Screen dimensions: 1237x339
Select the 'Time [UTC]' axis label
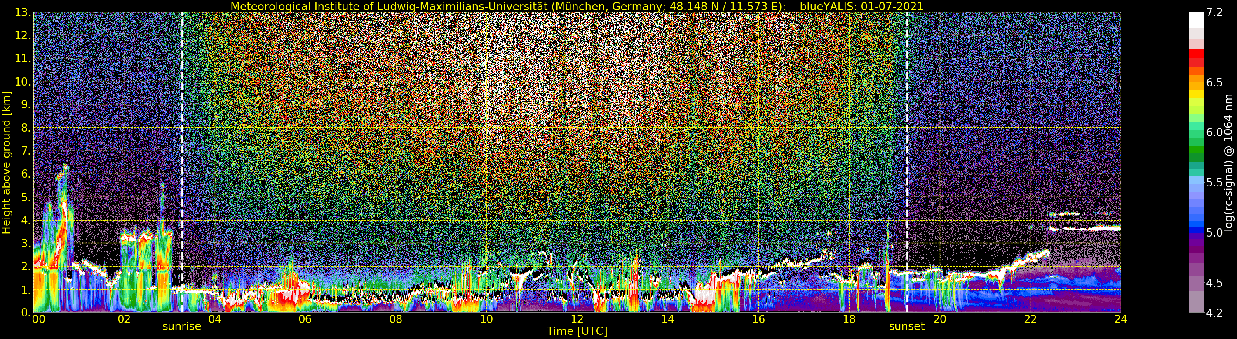pyautogui.click(x=577, y=331)
